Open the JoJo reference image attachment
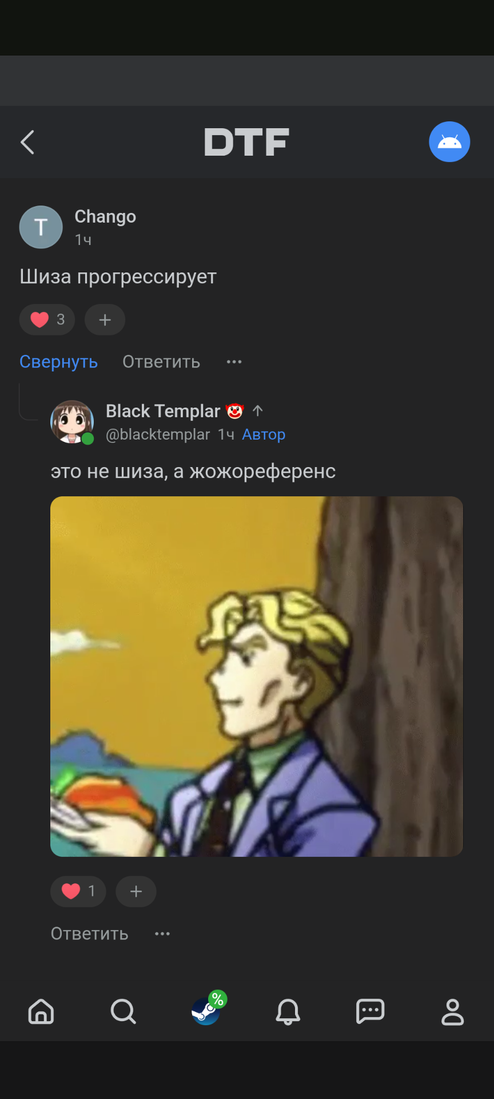Screen dimensions: 494x1099 (257, 677)
